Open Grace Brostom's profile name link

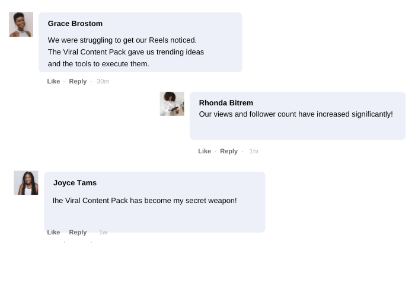coord(75,24)
